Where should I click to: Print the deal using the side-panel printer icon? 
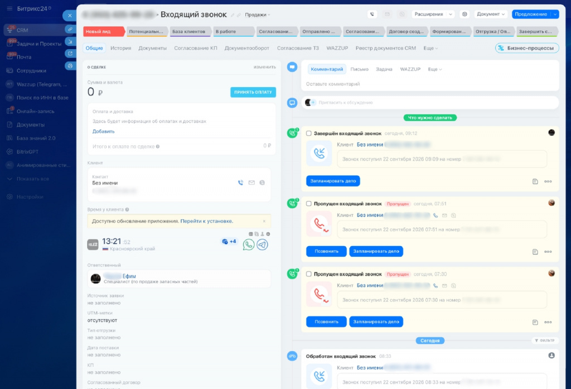tap(70, 66)
